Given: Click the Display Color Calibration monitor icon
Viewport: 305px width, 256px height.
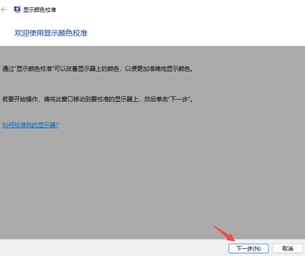Looking at the screenshot, I should (x=17, y=10).
